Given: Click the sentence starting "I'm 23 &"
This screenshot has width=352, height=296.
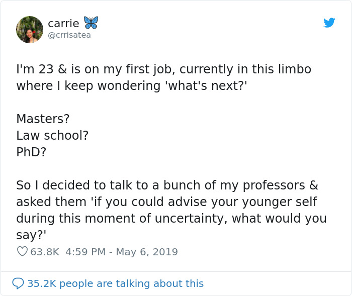Looking at the screenshot, I should 163,69.
